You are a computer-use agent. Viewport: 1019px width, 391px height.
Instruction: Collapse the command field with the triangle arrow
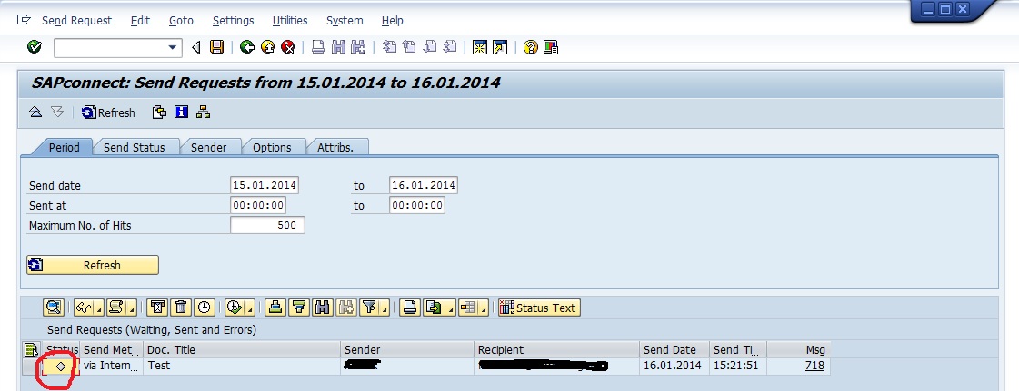196,47
